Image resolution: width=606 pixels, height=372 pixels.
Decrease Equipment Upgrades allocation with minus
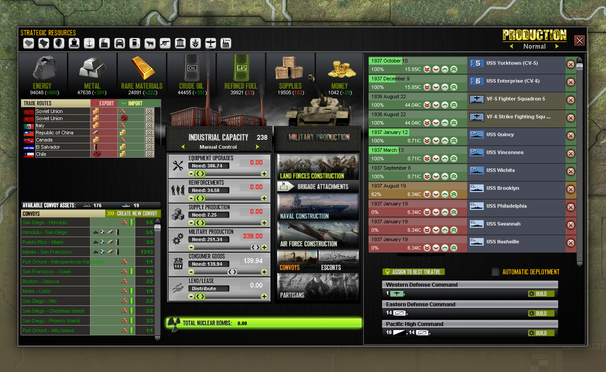[x=191, y=173]
